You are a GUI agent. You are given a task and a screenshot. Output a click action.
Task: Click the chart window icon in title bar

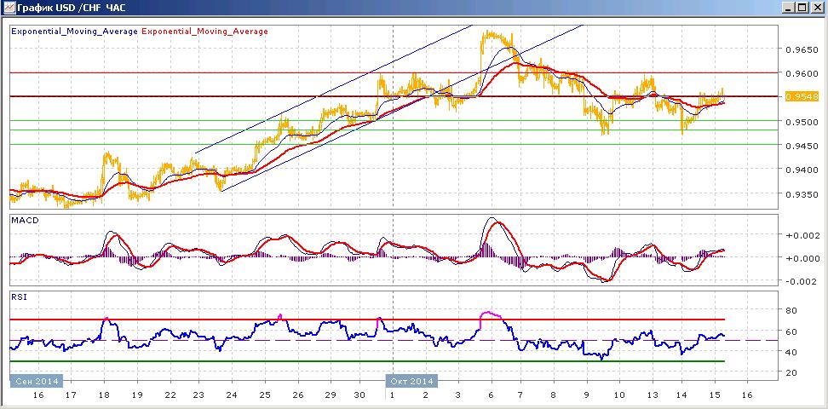click(x=8, y=7)
